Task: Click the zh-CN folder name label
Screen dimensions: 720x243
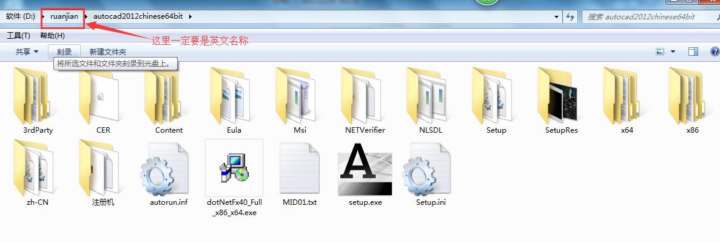Action: click(38, 202)
